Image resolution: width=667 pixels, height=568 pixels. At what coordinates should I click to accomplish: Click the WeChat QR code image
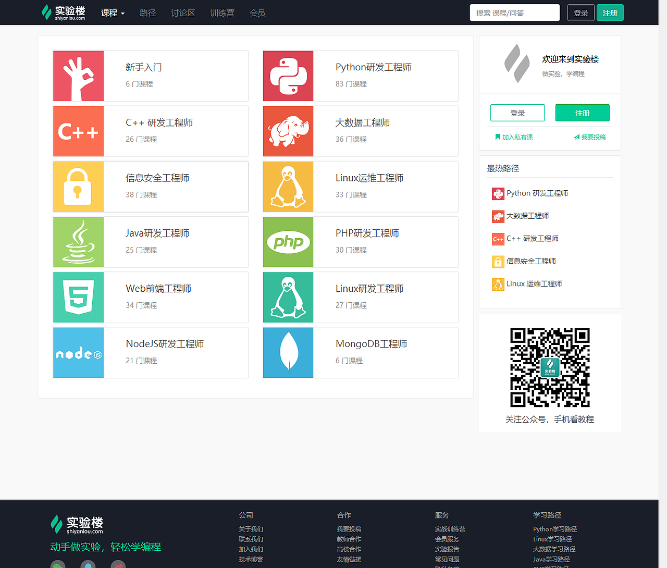coord(549,367)
